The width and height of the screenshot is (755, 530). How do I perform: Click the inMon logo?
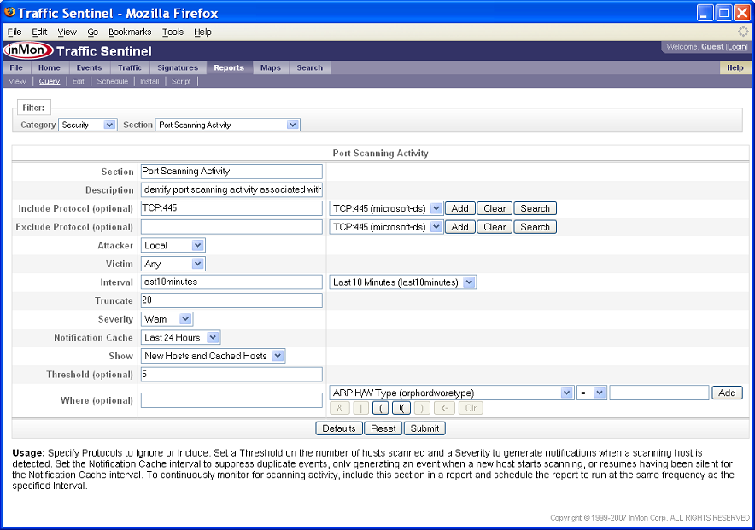(x=28, y=50)
